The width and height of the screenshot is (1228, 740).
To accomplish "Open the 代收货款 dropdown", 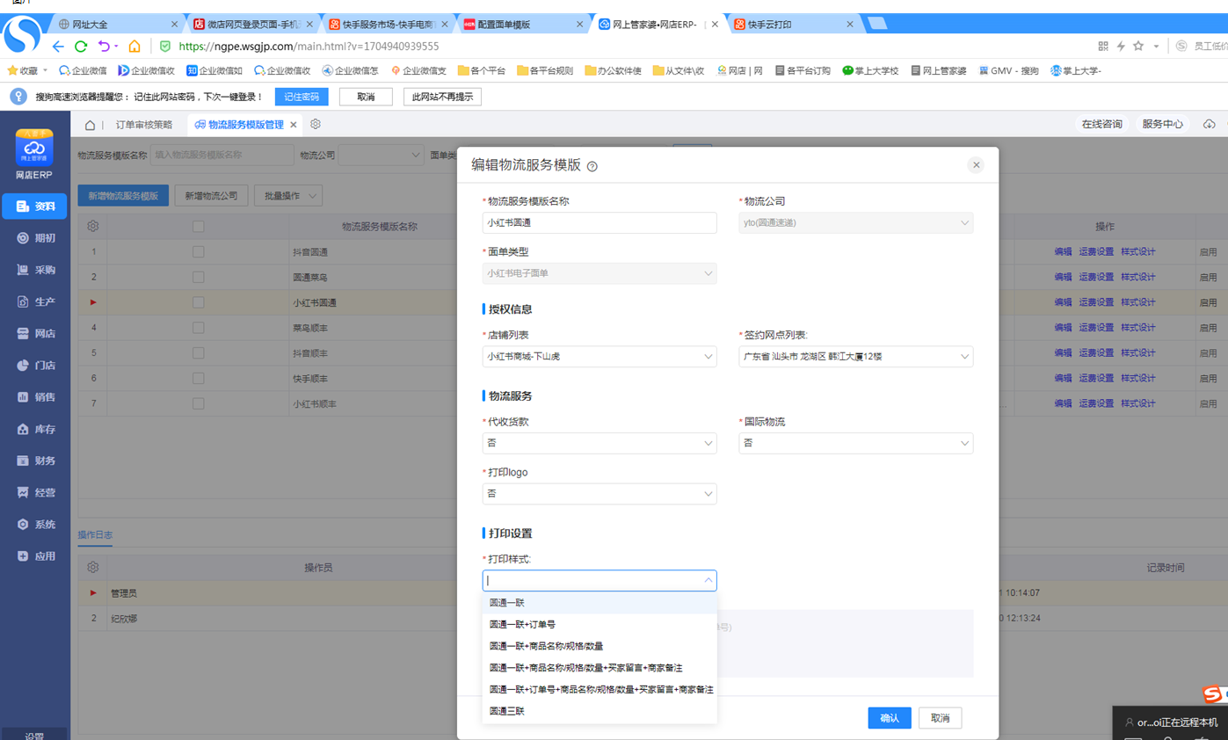I will (x=599, y=443).
